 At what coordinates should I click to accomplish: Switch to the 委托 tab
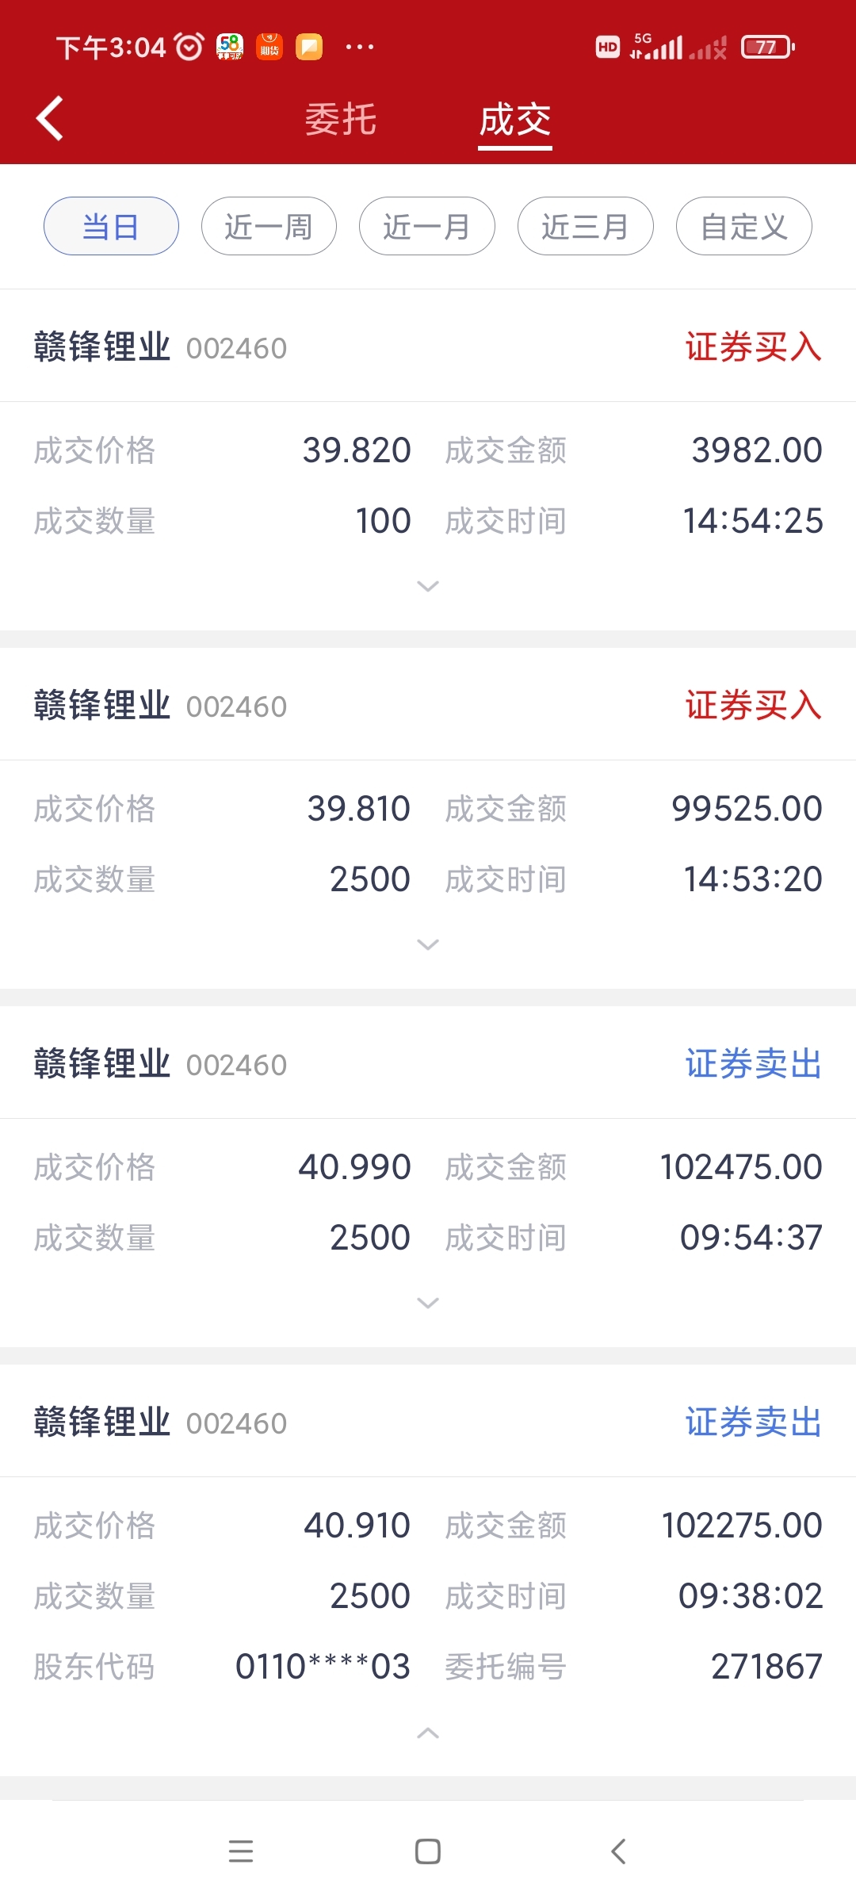pyautogui.click(x=341, y=120)
